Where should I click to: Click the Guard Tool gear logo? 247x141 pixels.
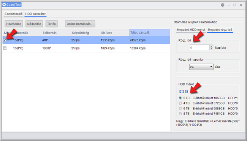pos(4,5)
